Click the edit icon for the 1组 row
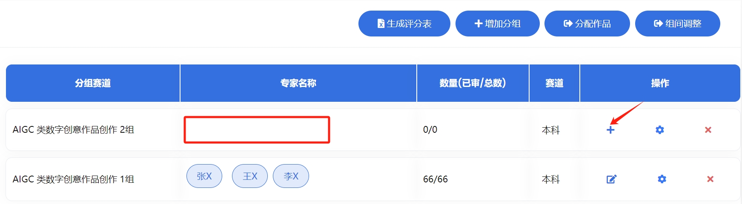The height and width of the screenshot is (204, 742). 611,179
